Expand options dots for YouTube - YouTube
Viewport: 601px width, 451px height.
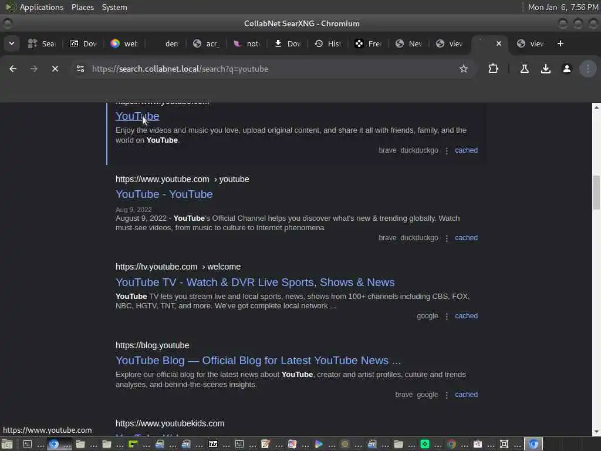tap(447, 238)
